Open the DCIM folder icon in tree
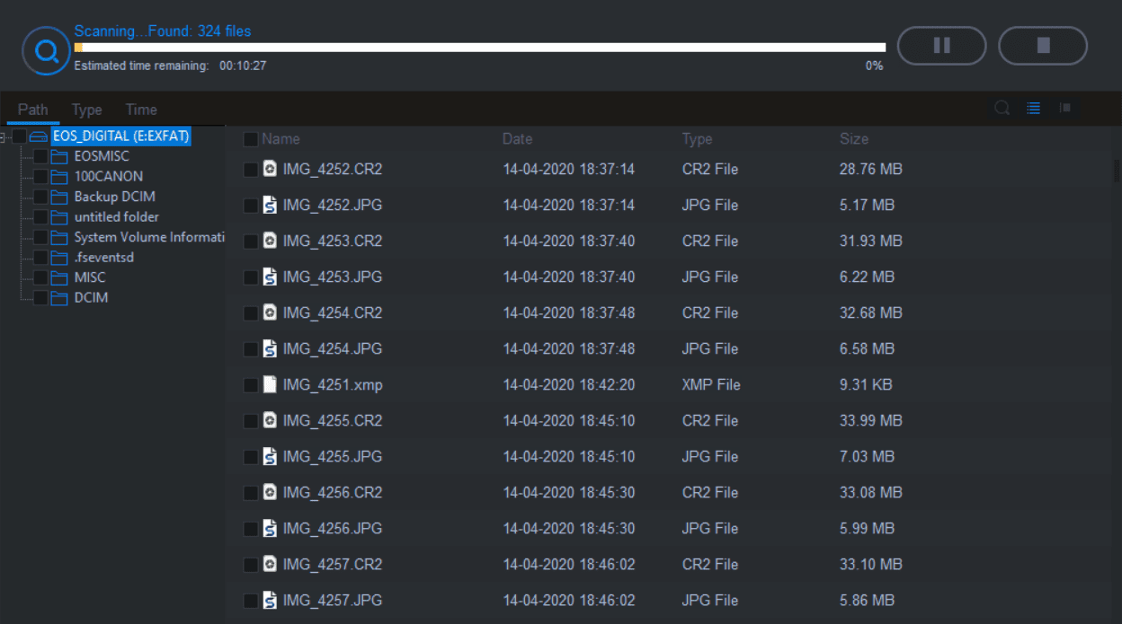1122x624 pixels. (x=59, y=298)
